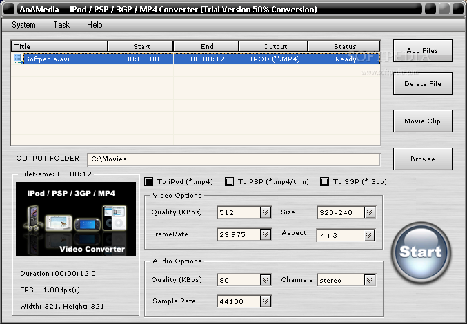Image resolution: width=467 pixels, height=324 pixels.
Task: Expand the audio Quality dropdown showing 80
Action: 265,280
